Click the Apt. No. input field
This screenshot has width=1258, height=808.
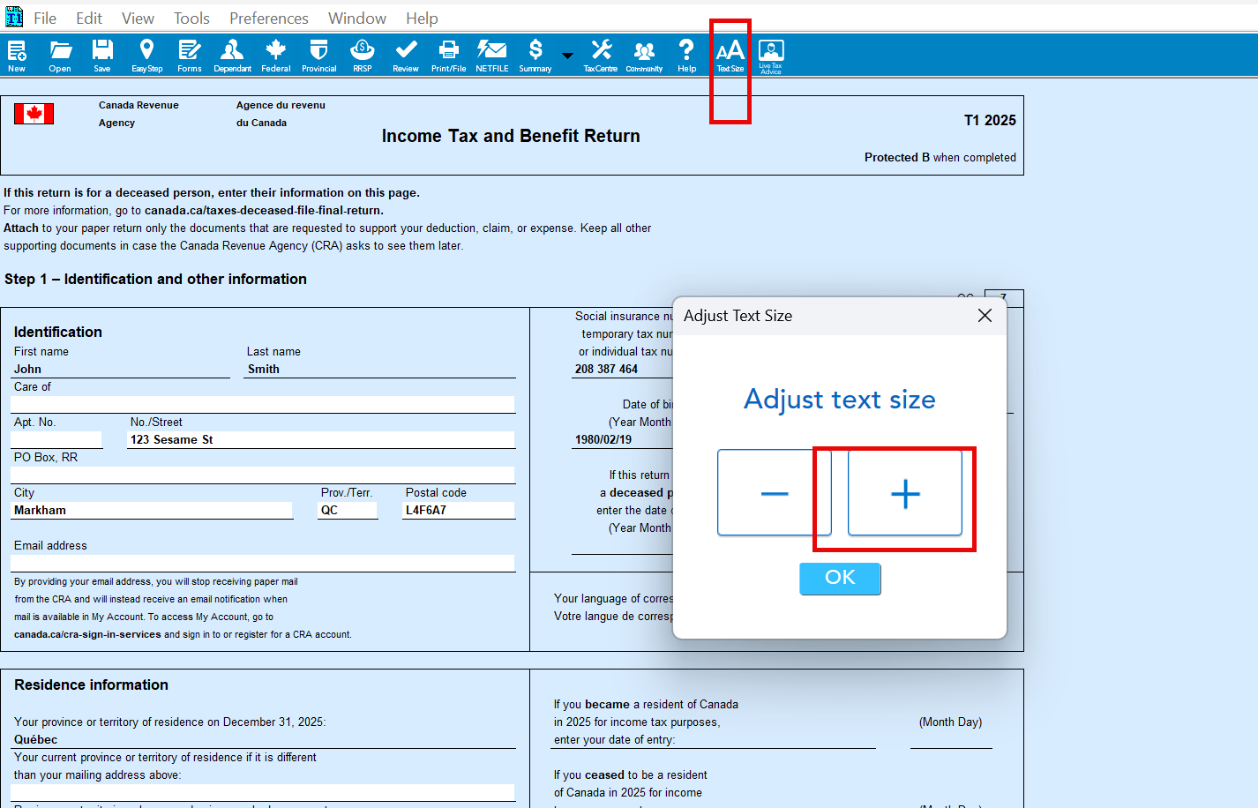click(x=56, y=440)
